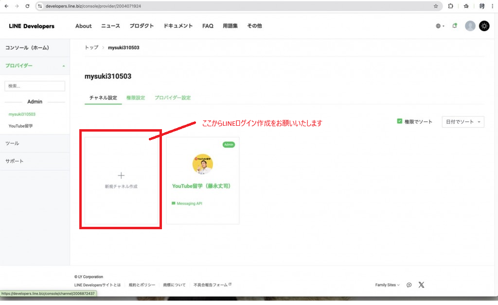Open the browser extensions puzzle icon
This screenshot has width=498, height=305.
pos(450,6)
